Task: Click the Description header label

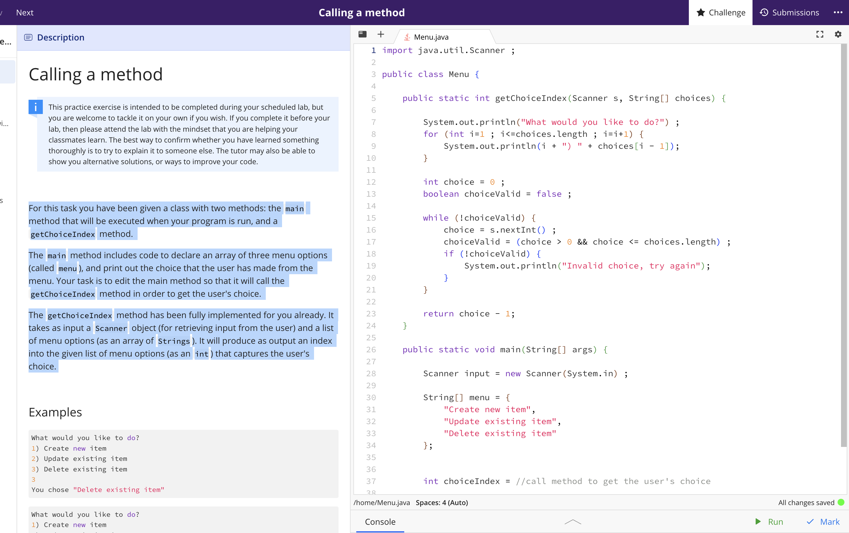Action: [x=61, y=37]
